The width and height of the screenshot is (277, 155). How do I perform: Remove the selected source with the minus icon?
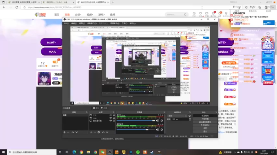[95, 132]
